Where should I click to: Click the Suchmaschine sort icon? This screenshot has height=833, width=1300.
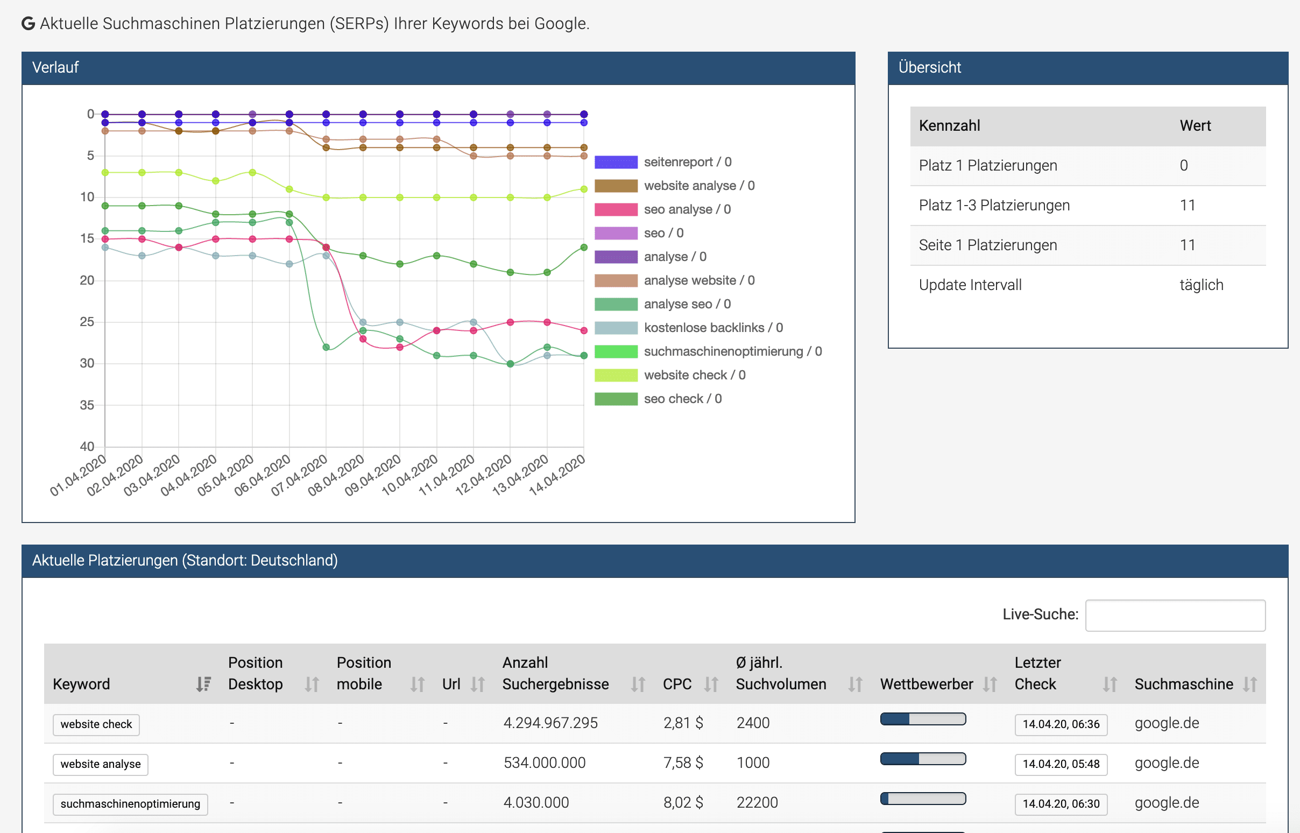[x=1250, y=683]
